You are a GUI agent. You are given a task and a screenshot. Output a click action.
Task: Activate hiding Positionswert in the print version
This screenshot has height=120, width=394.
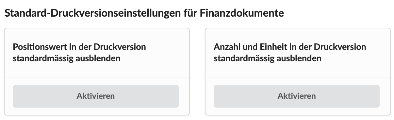[x=96, y=96]
